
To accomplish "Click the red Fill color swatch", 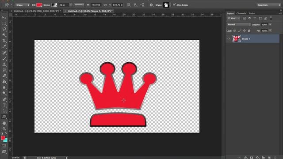I will tap(39, 5).
